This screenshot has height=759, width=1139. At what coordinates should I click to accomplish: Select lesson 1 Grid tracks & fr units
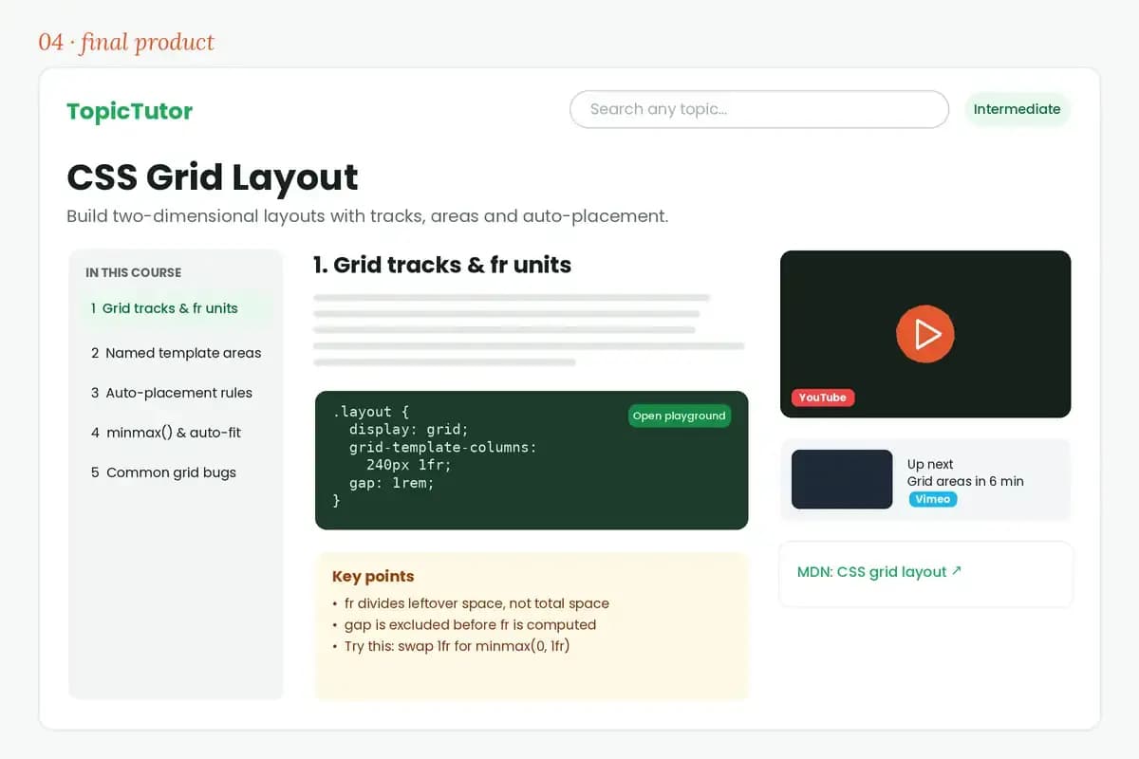tap(176, 308)
